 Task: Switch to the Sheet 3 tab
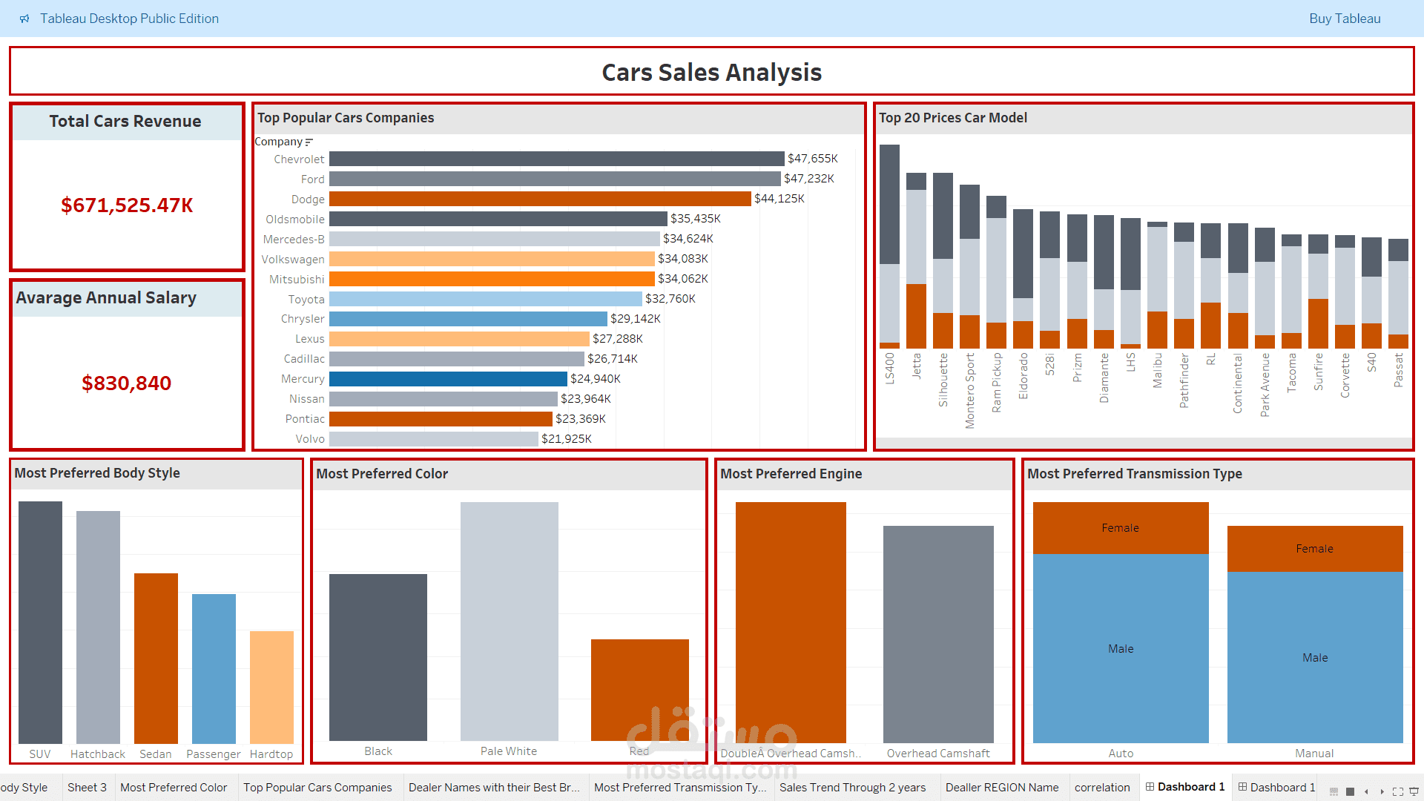tap(87, 788)
